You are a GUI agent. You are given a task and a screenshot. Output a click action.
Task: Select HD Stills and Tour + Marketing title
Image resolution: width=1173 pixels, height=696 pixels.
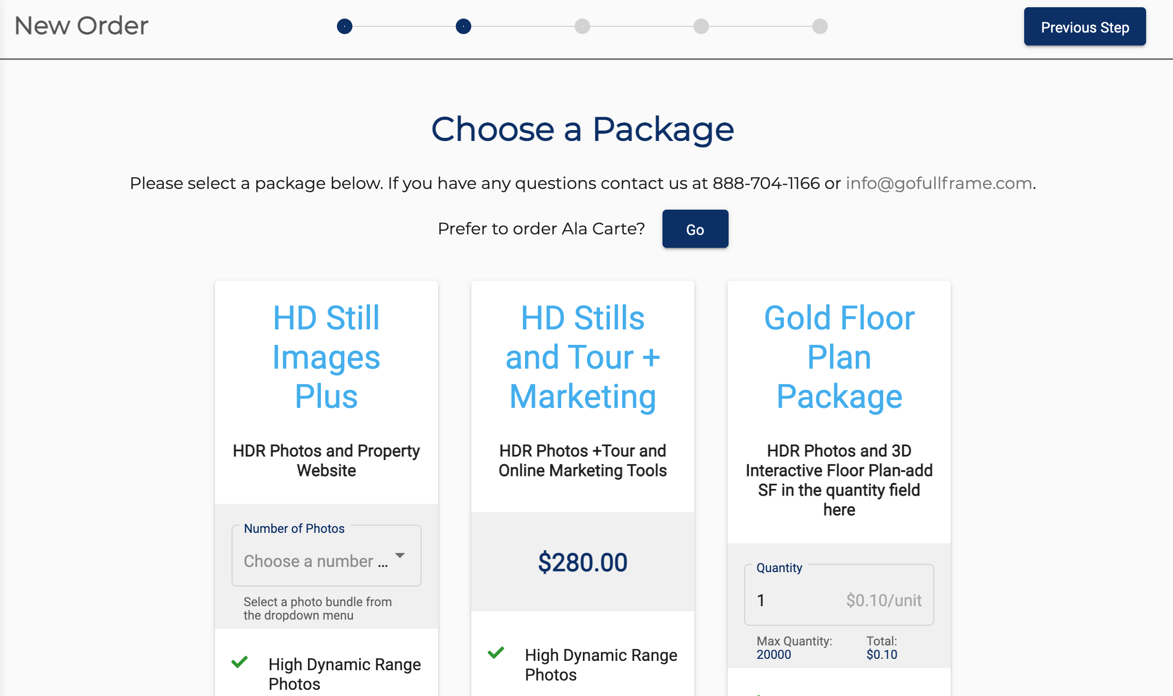click(x=582, y=357)
